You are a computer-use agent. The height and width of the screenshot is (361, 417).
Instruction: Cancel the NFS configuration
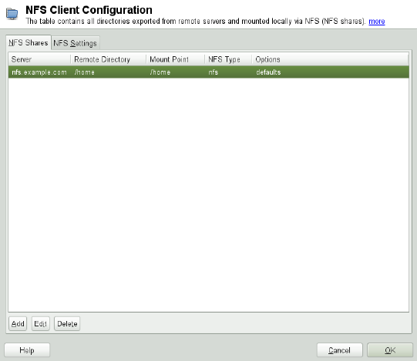(340, 350)
